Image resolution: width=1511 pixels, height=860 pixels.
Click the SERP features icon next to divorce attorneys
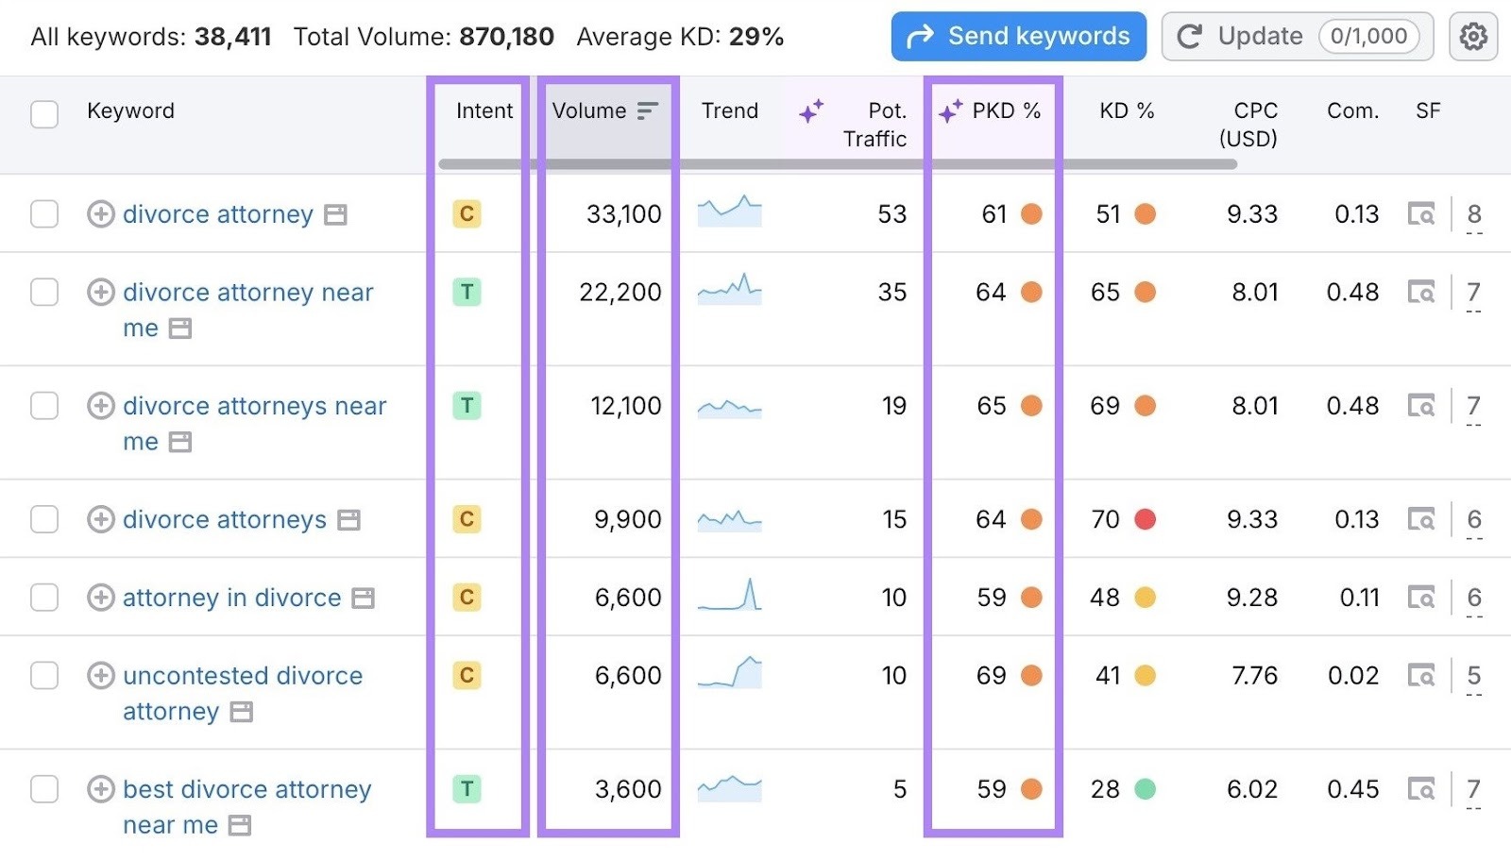point(347,520)
